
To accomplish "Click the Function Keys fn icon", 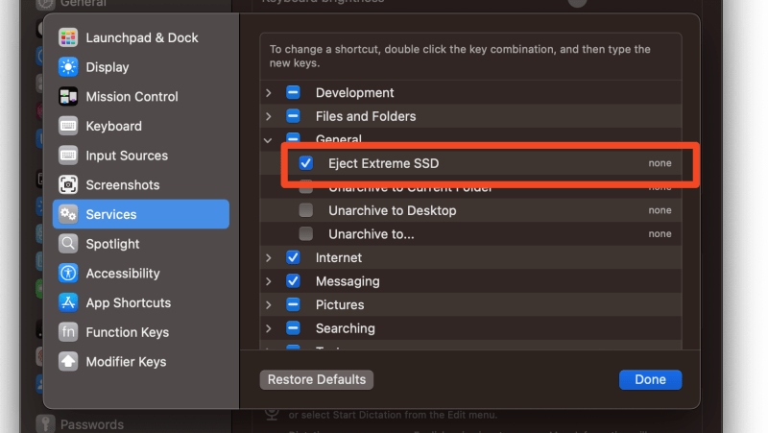I will (x=68, y=331).
